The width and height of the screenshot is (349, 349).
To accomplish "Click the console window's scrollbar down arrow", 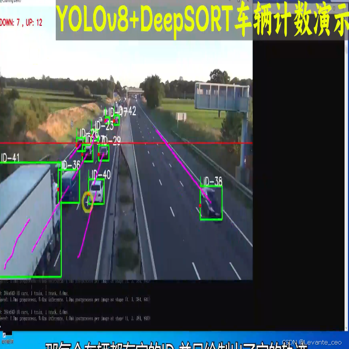I will coord(347,328).
